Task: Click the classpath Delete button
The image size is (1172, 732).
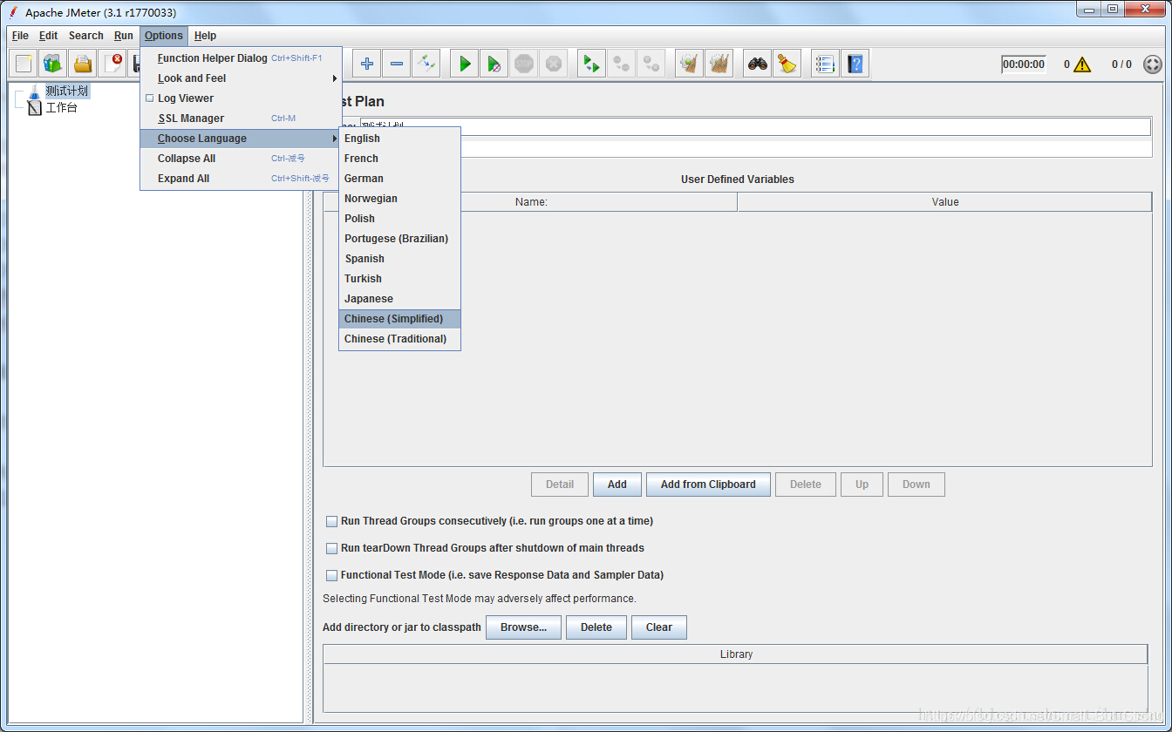Action: (596, 627)
